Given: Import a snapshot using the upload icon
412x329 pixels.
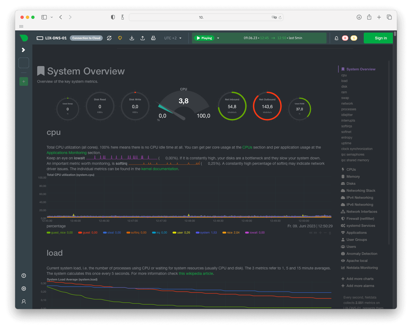Looking at the screenshot, I should pos(143,38).
